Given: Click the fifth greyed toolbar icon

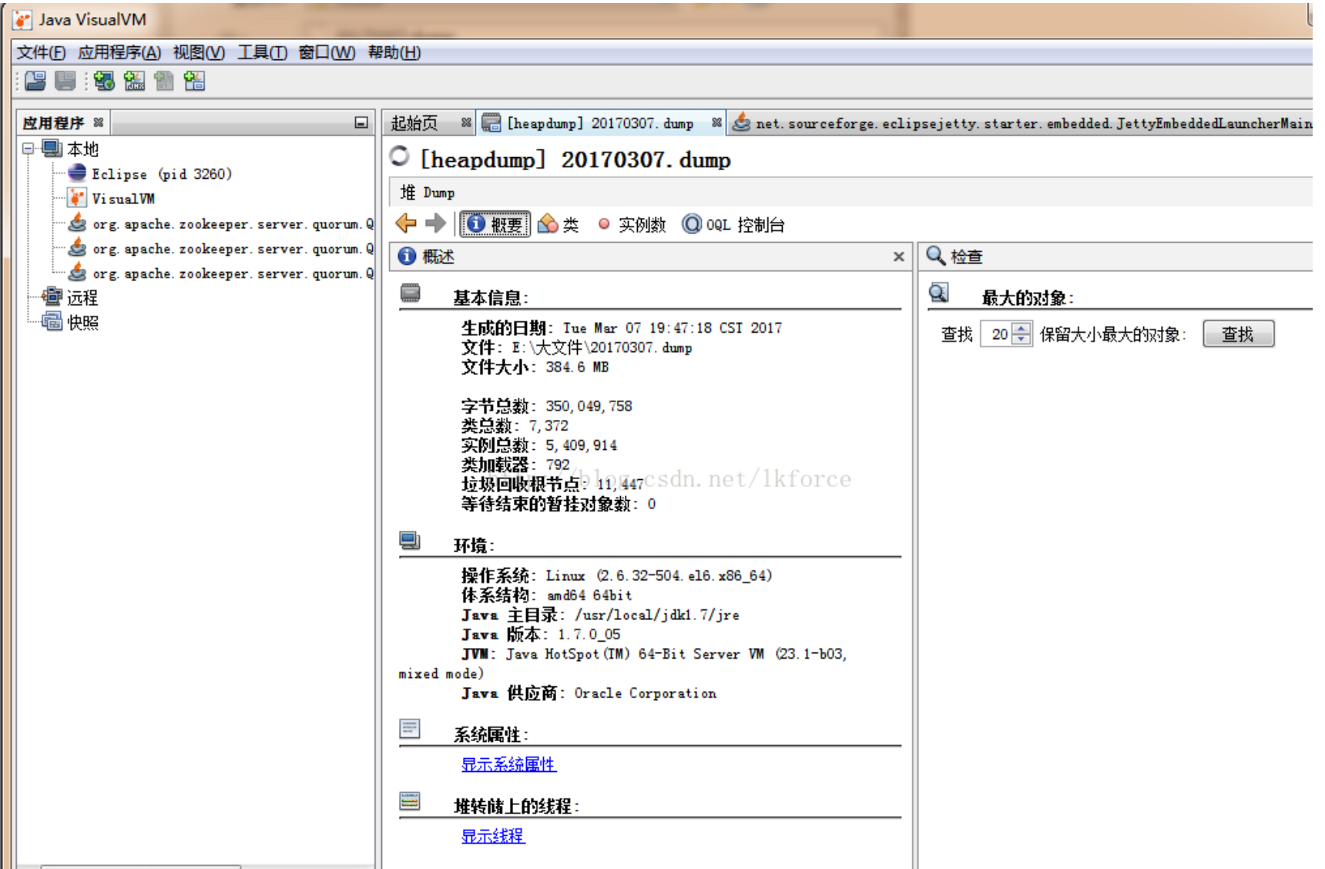Looking at the screenshot, I should (164, 81).
